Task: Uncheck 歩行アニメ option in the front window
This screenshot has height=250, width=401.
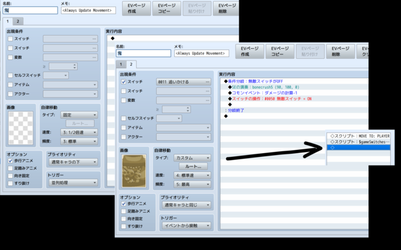Action: 123,204
